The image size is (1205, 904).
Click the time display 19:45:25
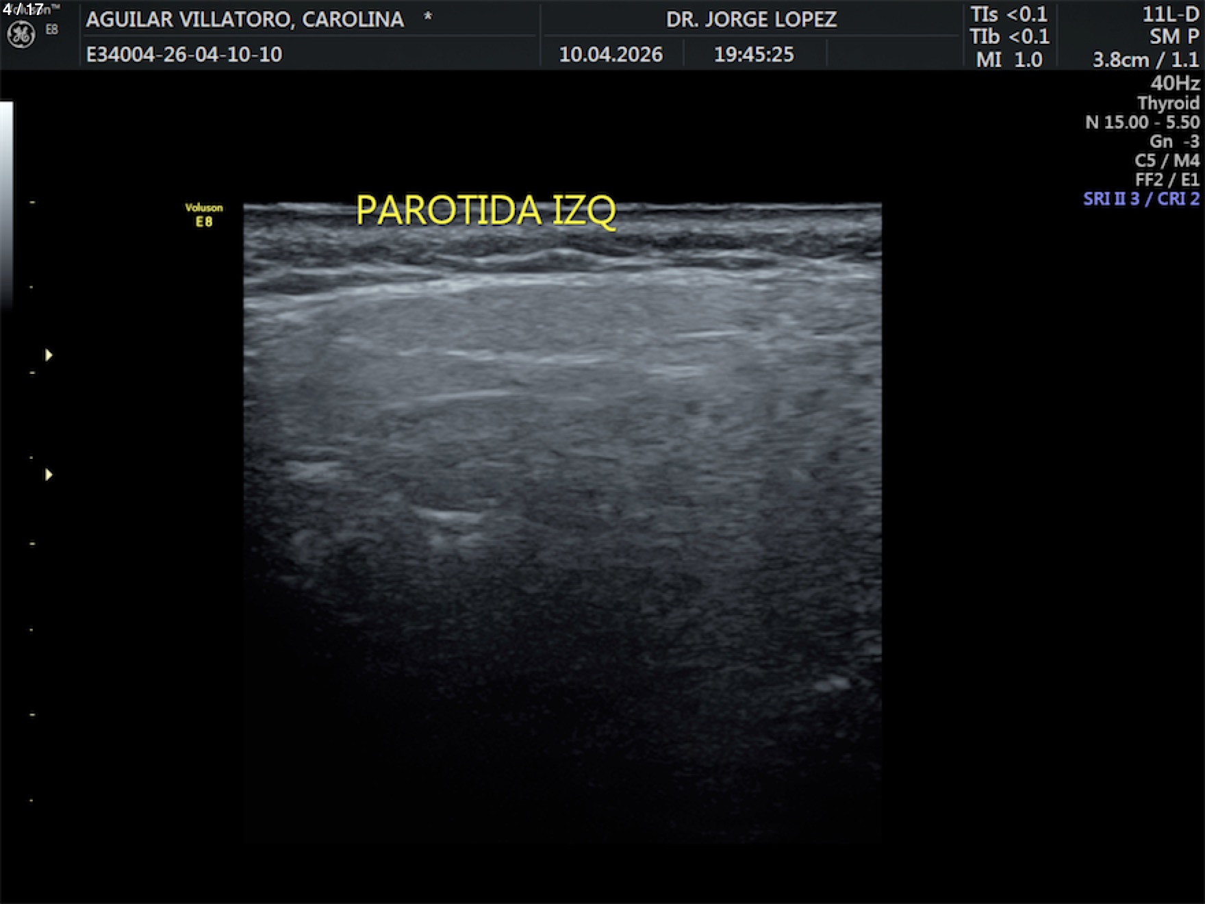(x=754, y=54)
